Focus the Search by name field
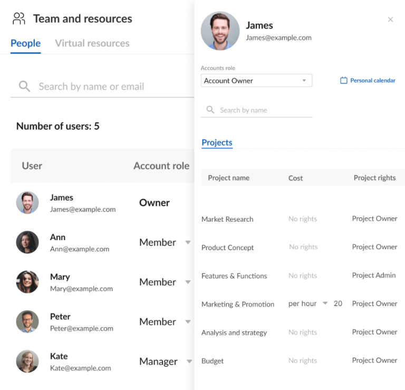 256,110
